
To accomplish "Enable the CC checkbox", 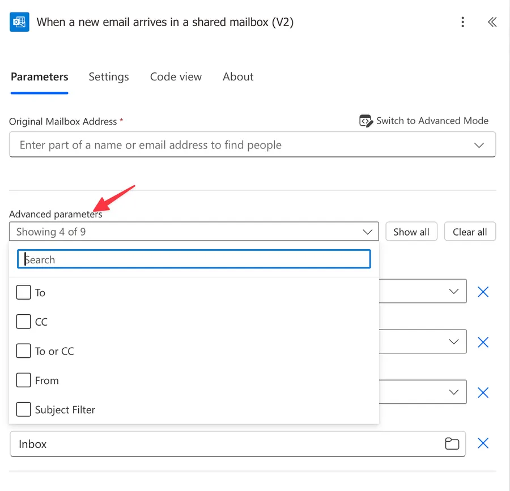I will tap(23, 322).
